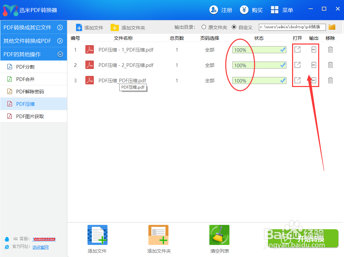Open output of PDF压缩 - 2_PDF压缩.pdf row
The image size is (344, 257).
pos(297,65)
